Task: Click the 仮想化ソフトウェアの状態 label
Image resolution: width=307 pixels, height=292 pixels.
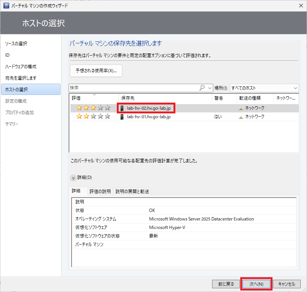Action: point(97,236)
